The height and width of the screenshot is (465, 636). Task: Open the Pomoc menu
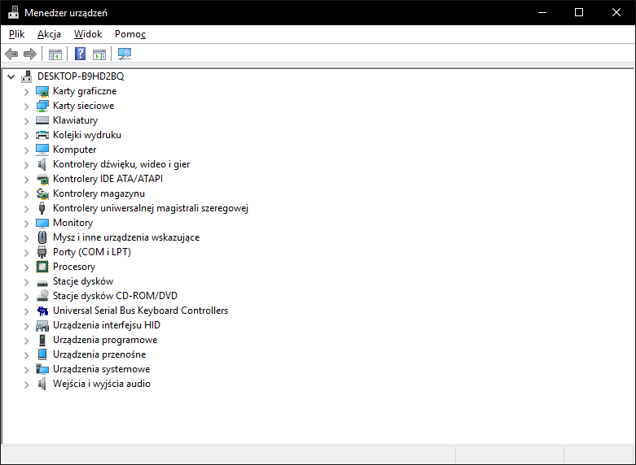tap(130, 34)
